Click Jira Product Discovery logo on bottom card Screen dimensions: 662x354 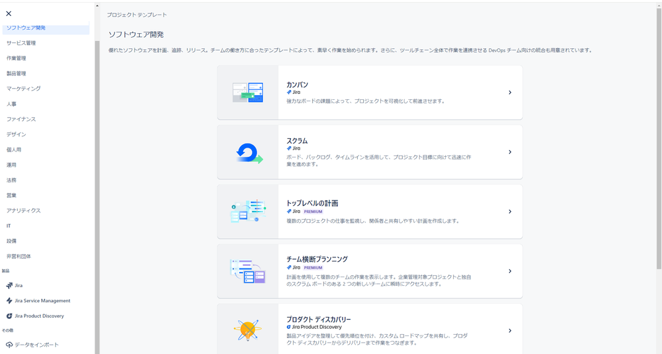[x=314, y=327]
